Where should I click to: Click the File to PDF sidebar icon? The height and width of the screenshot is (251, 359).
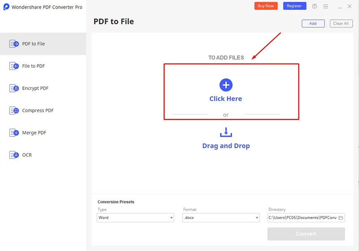point(14,66)
